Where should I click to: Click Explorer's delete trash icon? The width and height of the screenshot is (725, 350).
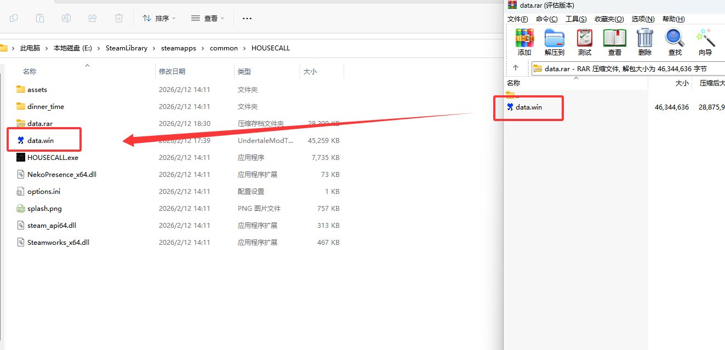[119, 18]
